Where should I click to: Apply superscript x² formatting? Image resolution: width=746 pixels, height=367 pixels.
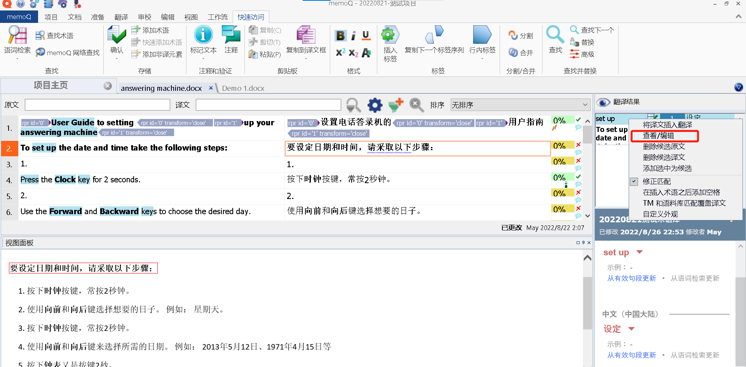coord(340,52)
